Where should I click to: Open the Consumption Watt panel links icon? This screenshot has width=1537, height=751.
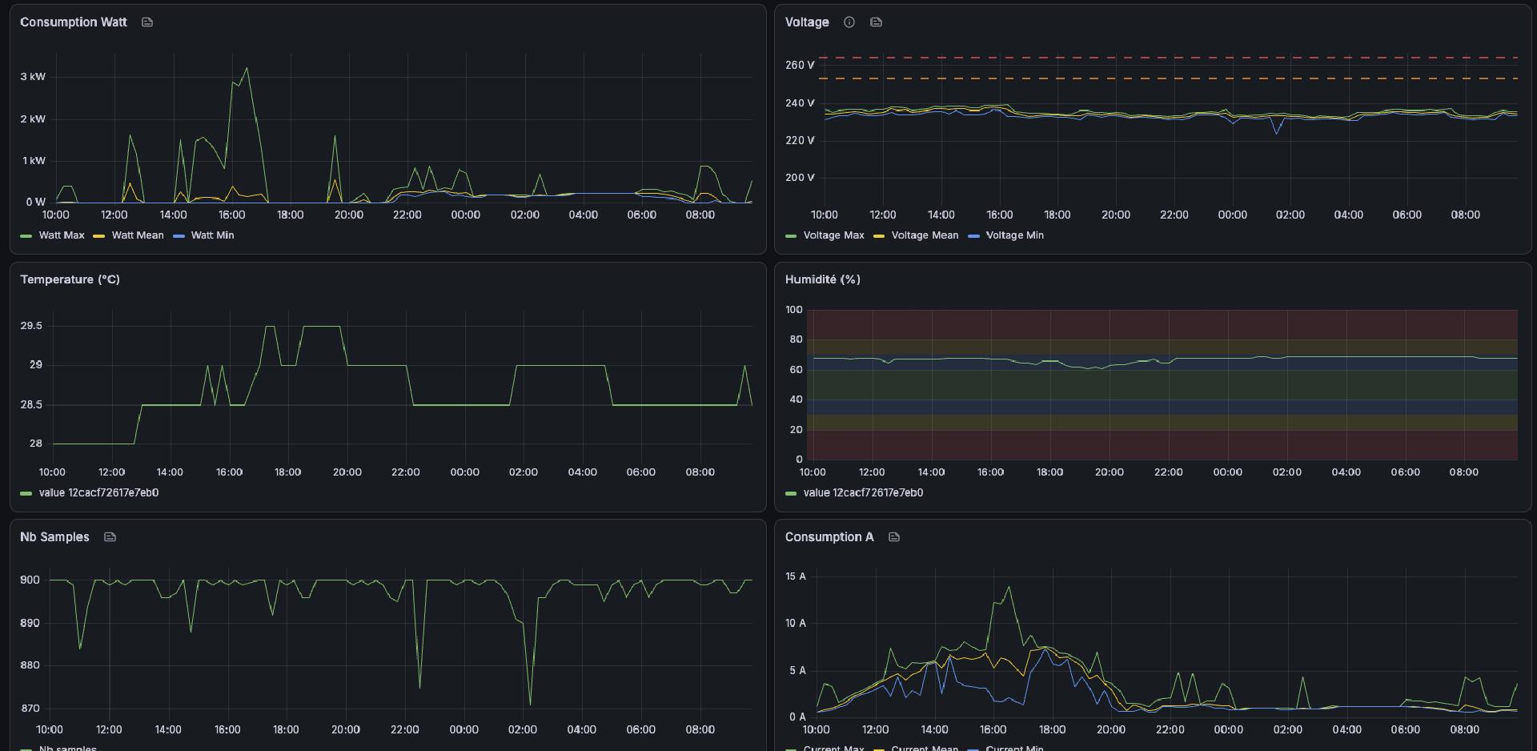coord(147,22)
